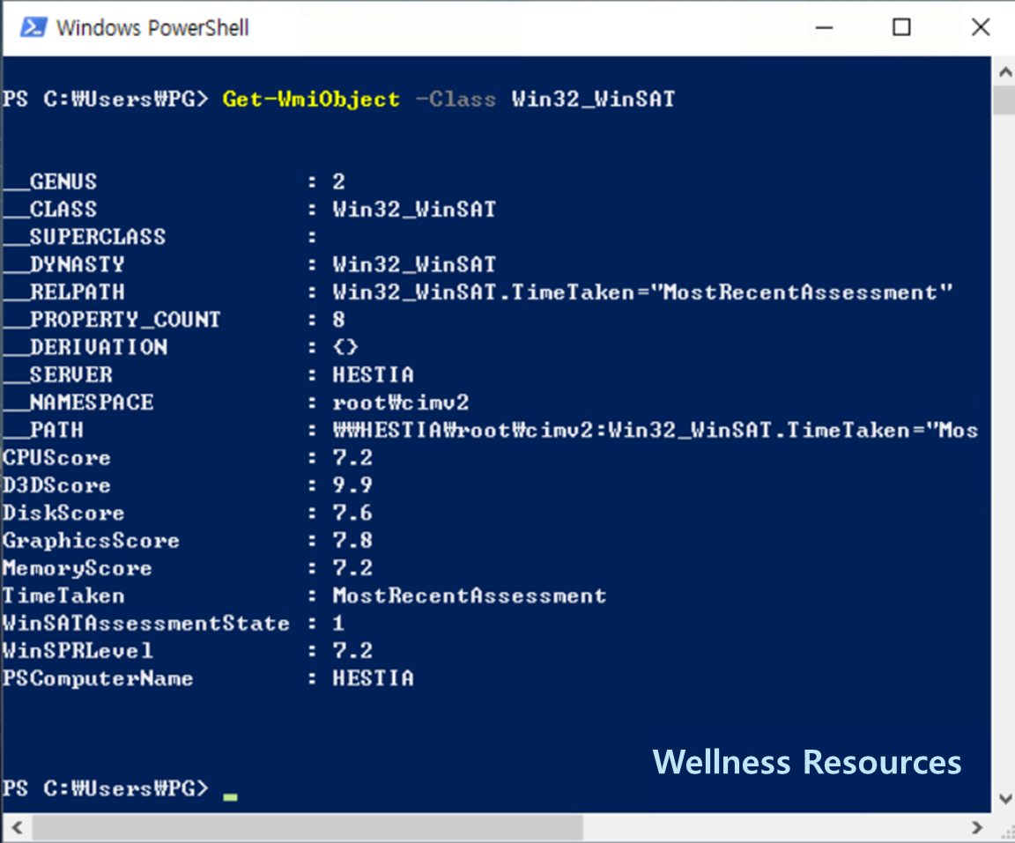The height and width of the screenshot is (843, 1015).
Task: Minimize the Windows PowerShell window
Action: tap(824, 27)
